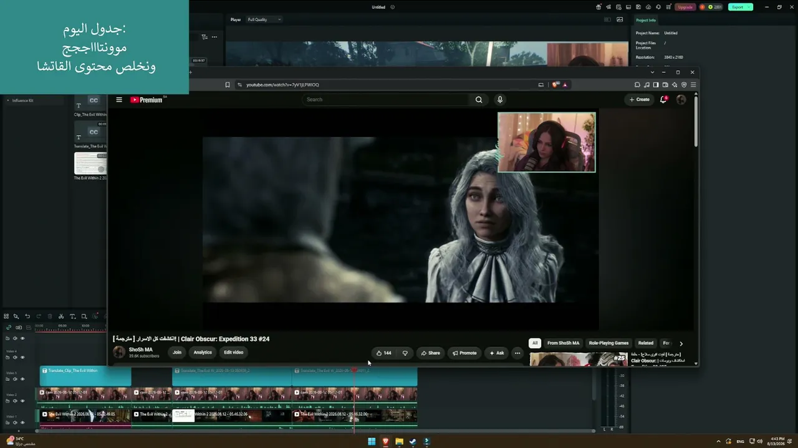Open the Full Quality player dropdown
The width and height of the screenshot is (798, 448).
coord(264,19)
